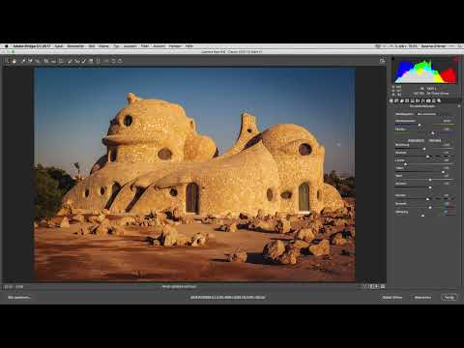This screenshot has width=464, height=348.
Task: Open the Presets panel tab
Action: click(x=434, y=101)
